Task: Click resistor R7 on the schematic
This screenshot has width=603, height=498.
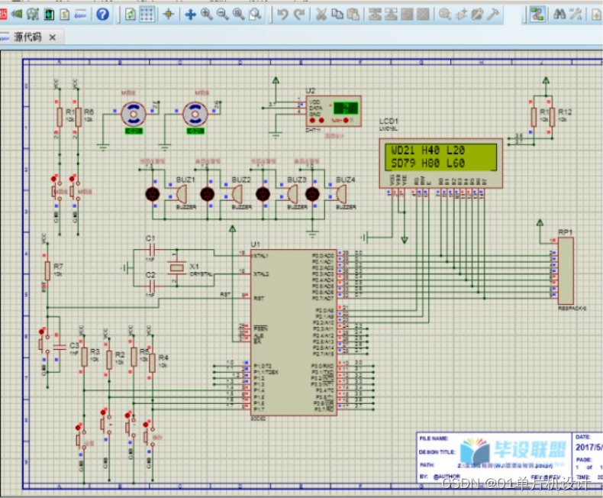Action: pos(47,271)
